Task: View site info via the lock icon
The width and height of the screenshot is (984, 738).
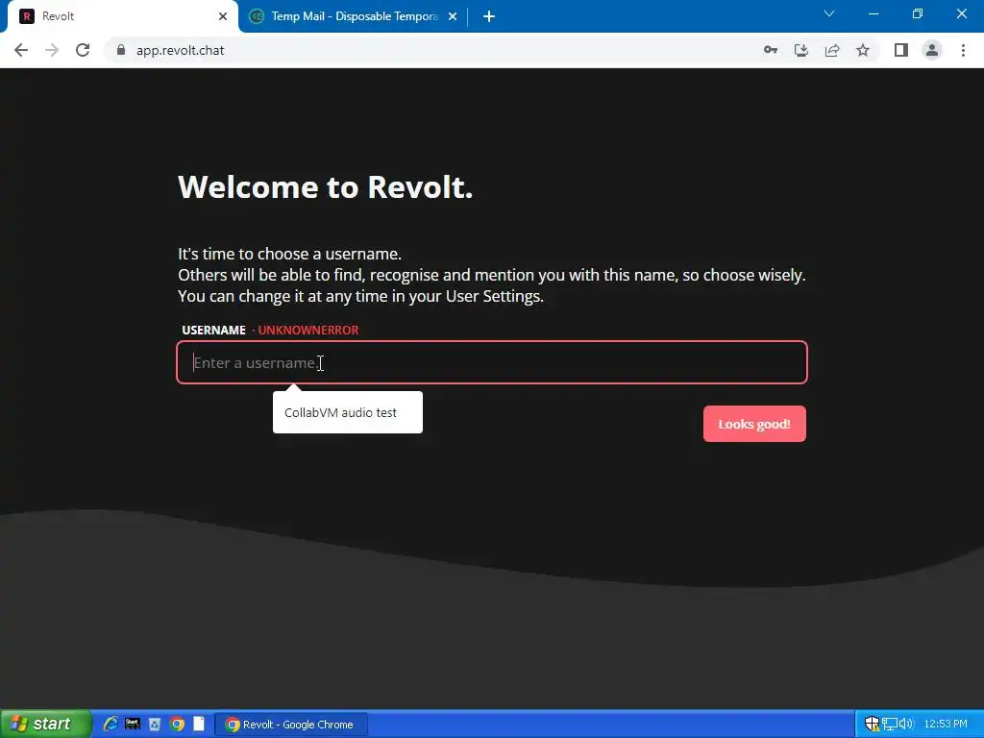Action: pos(121,50)
